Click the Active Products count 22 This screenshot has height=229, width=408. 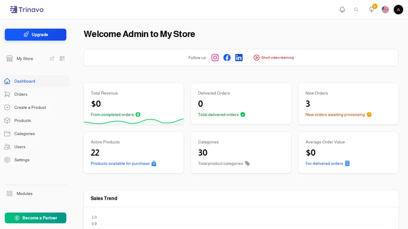pyautogui.click(x=95, y=153)
